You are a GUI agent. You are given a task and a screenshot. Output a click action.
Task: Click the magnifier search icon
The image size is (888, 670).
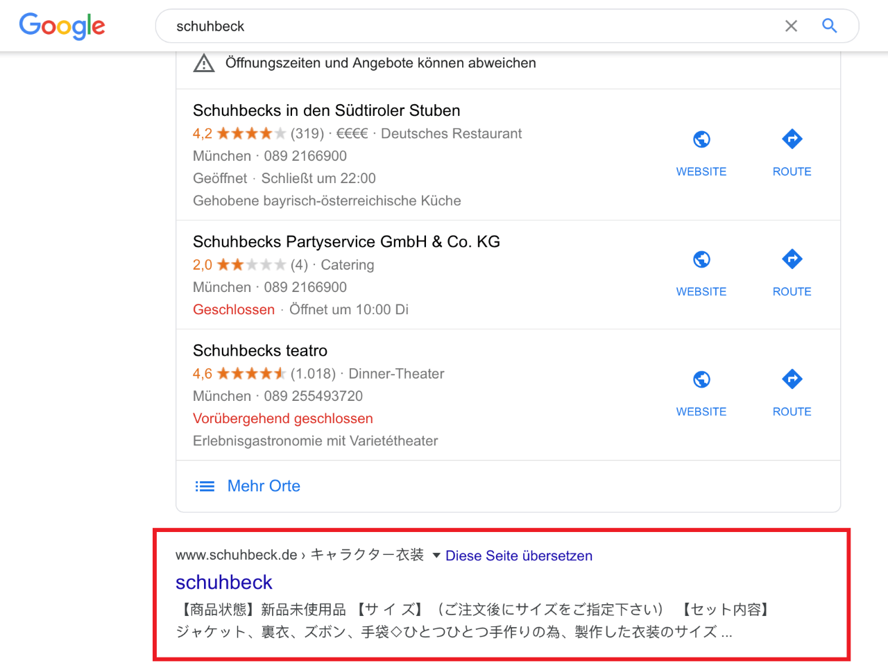pos(830,26)
